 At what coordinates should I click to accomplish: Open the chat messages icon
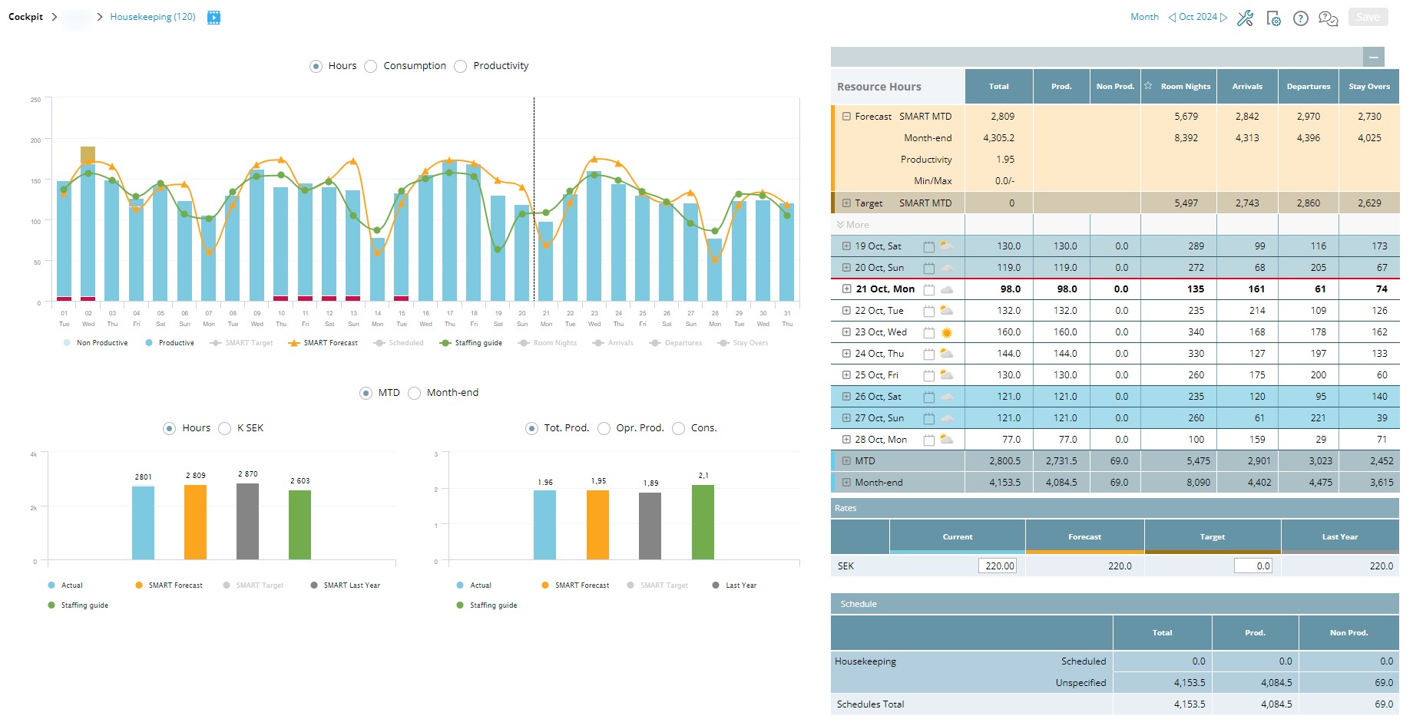(x=1328, y=18)
